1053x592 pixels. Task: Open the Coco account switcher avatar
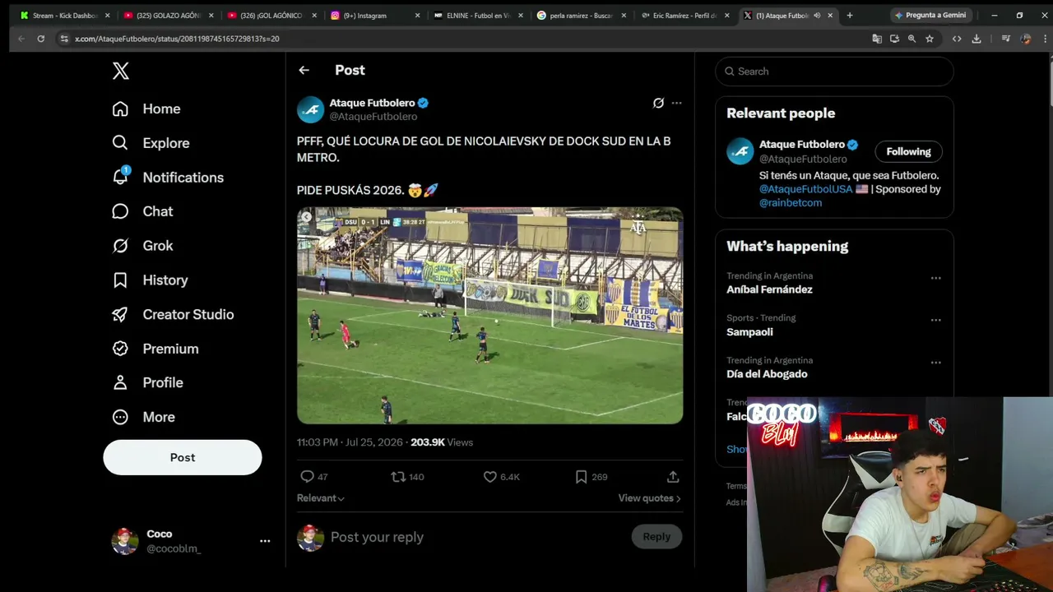click(x=125, y=541)
